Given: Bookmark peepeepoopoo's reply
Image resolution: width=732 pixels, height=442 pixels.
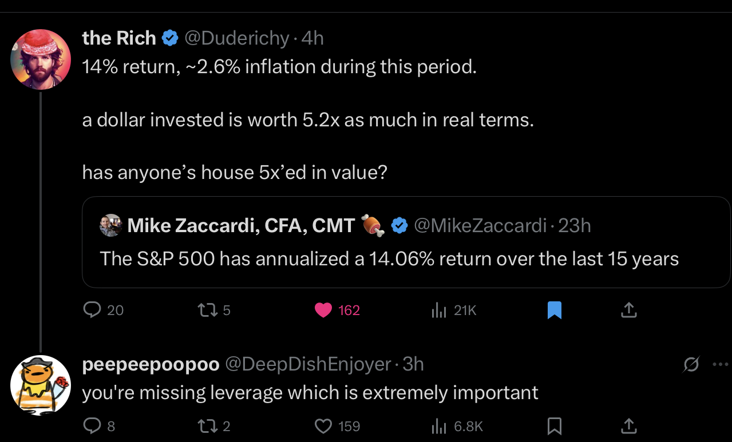Looking at the screenshot, I should pyautogui.click(x=555, y=425).
